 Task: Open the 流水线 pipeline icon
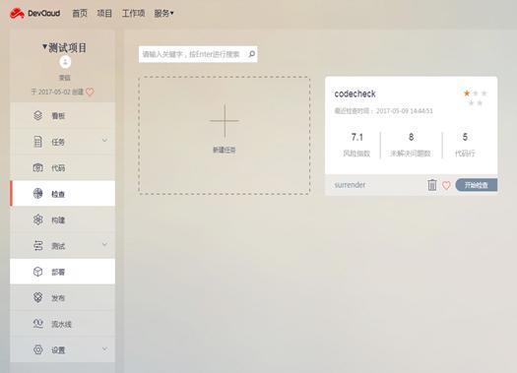(x=38, y=324)
